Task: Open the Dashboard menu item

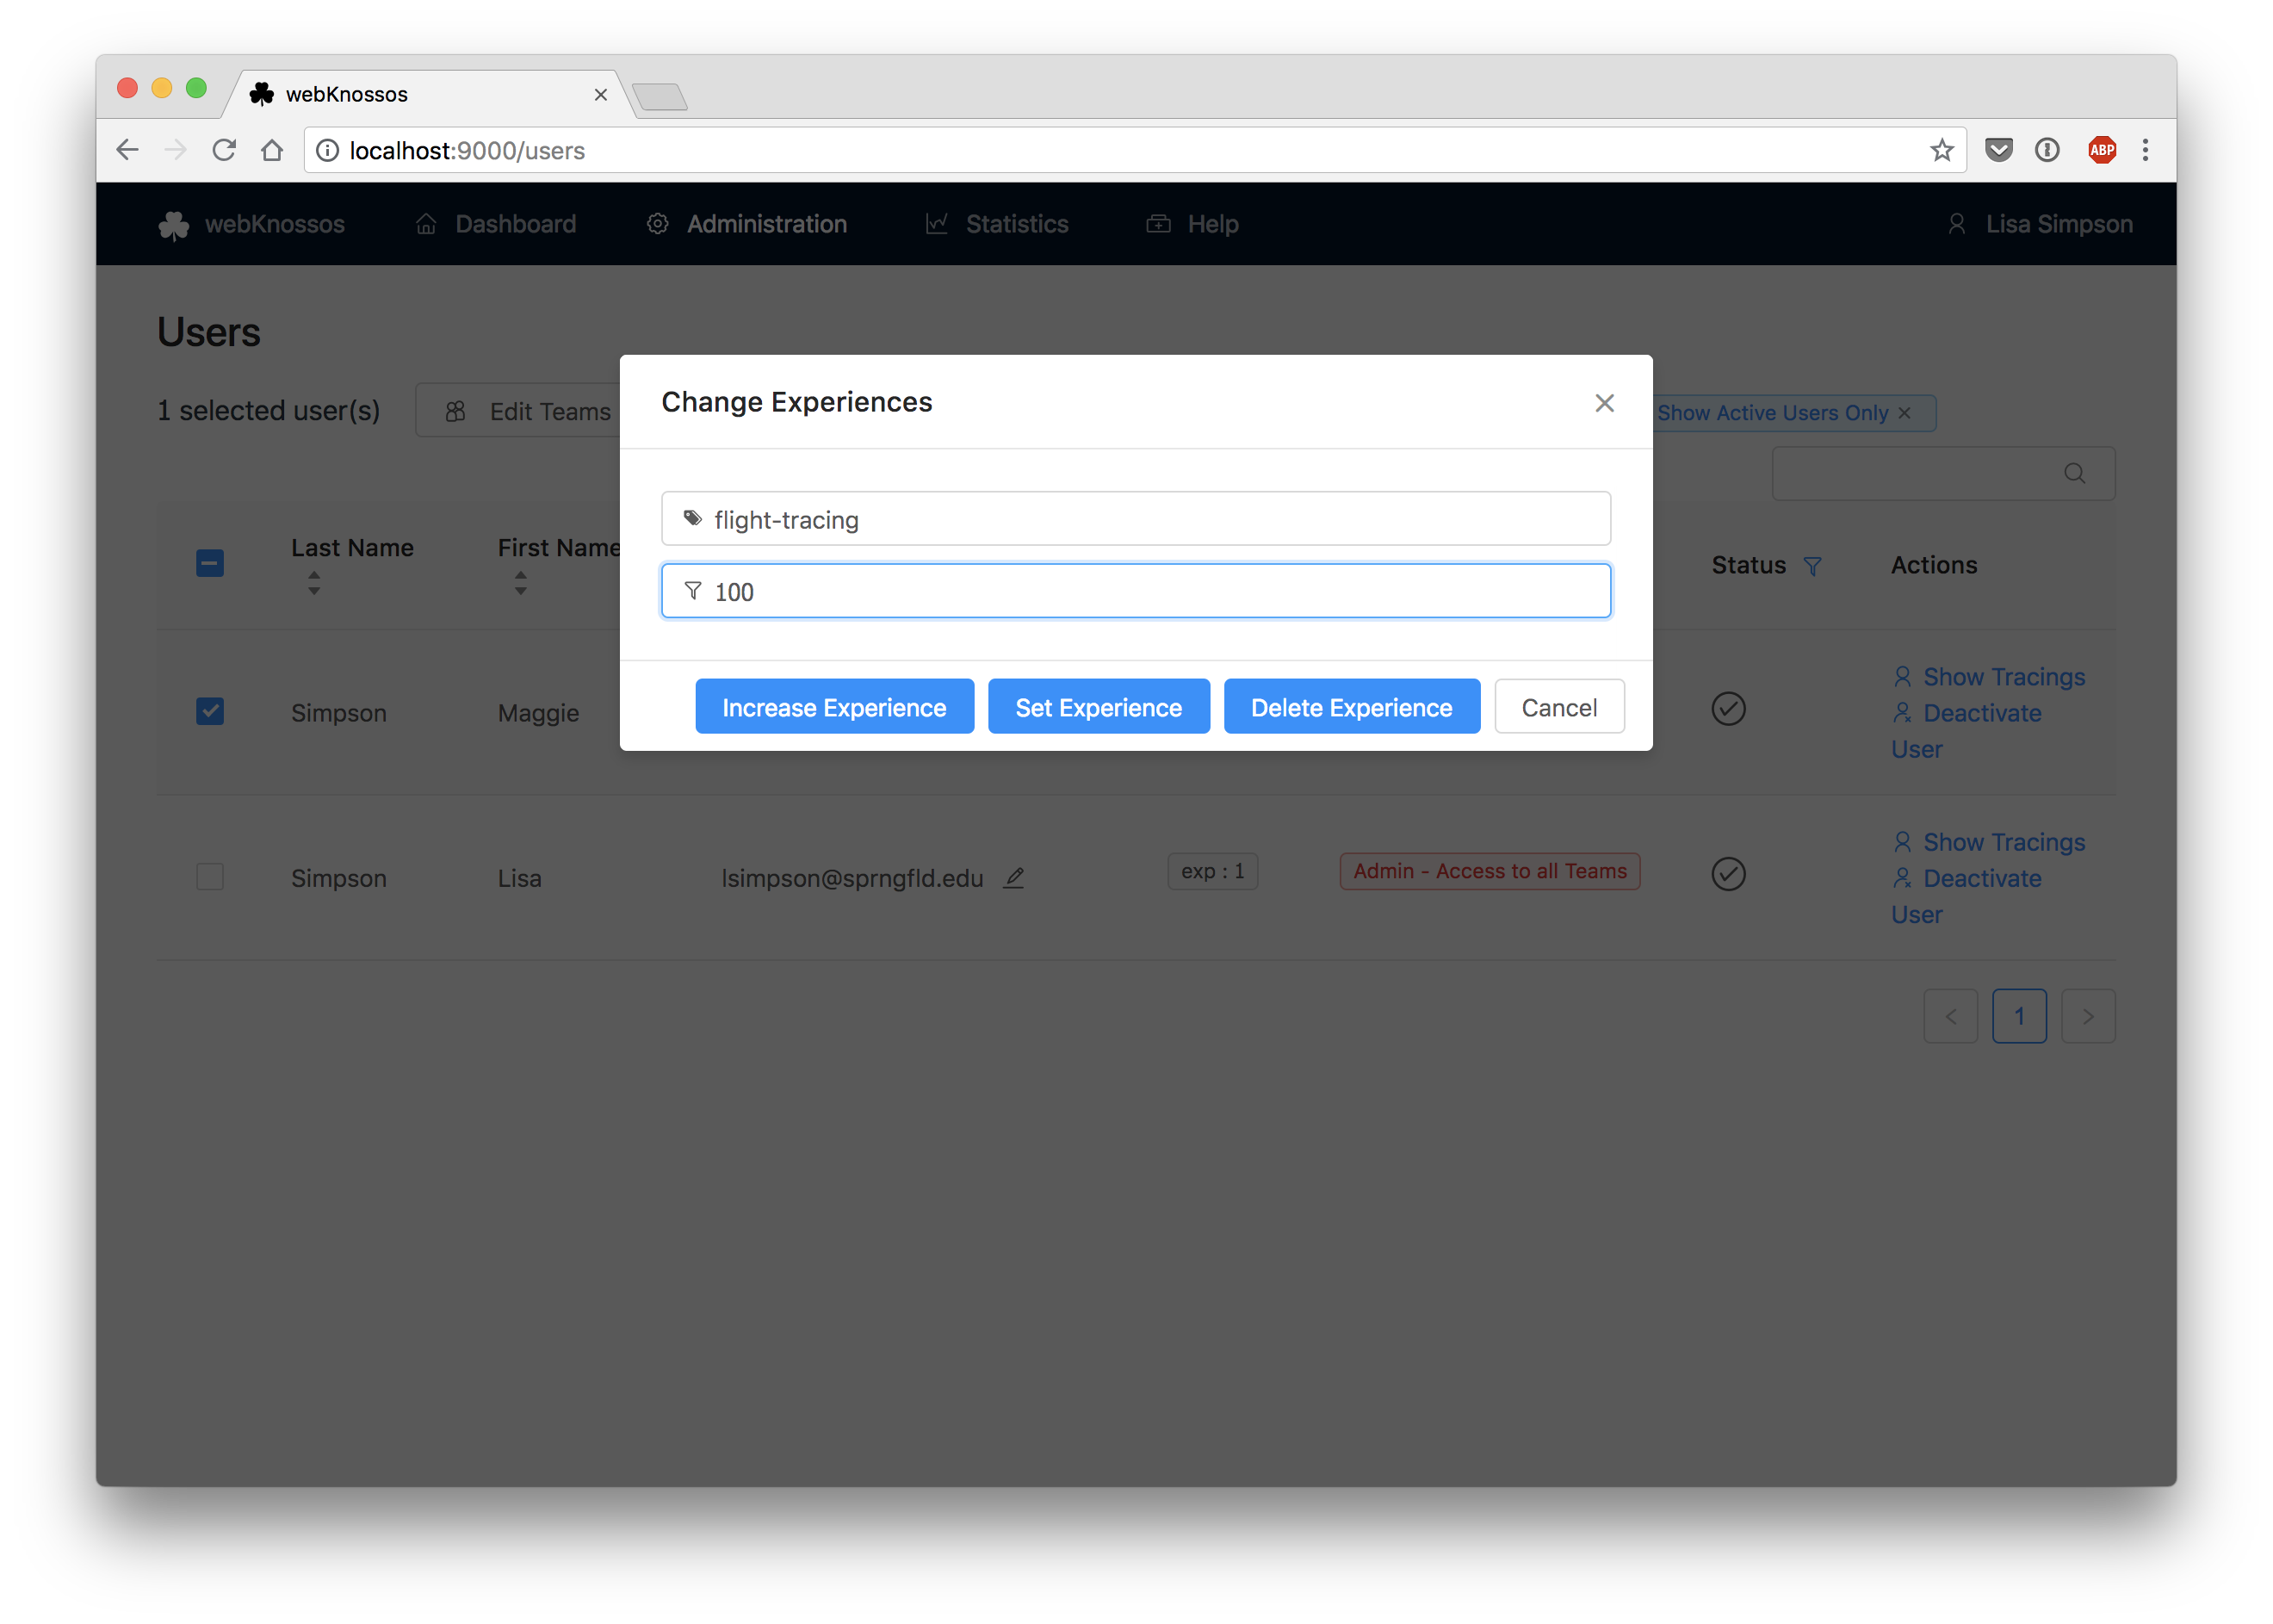Action: click(496, 224)
